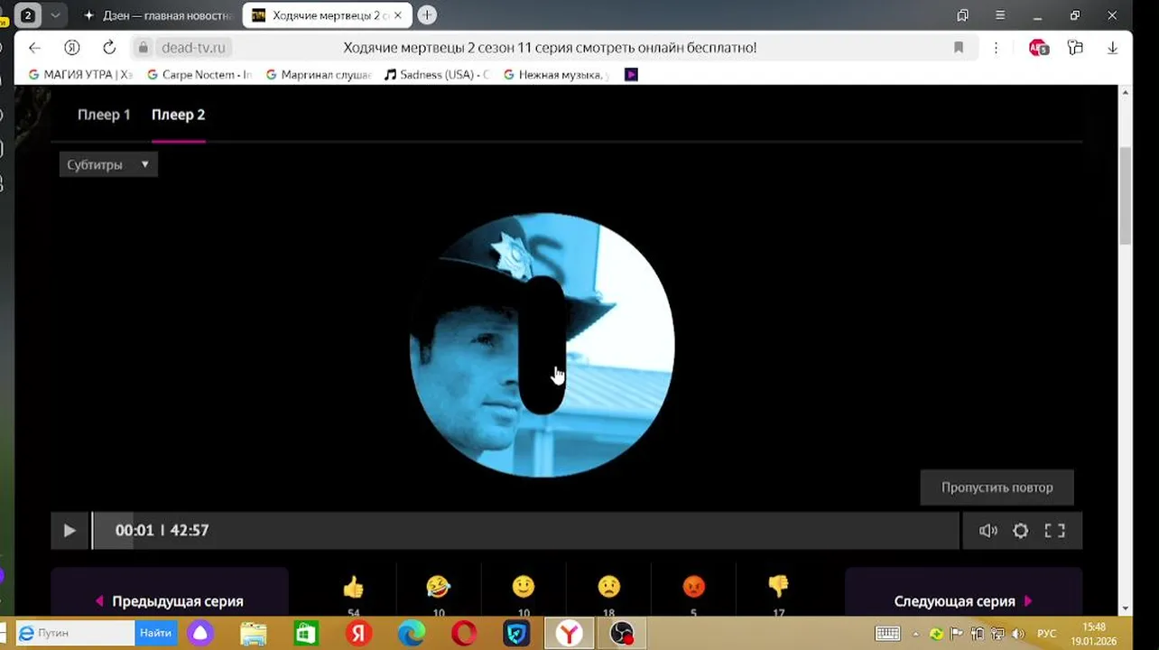Bookmark this page using the bookmark icon
The image size is (1159, 650).
pyautogui.click(x=959, y=48)
